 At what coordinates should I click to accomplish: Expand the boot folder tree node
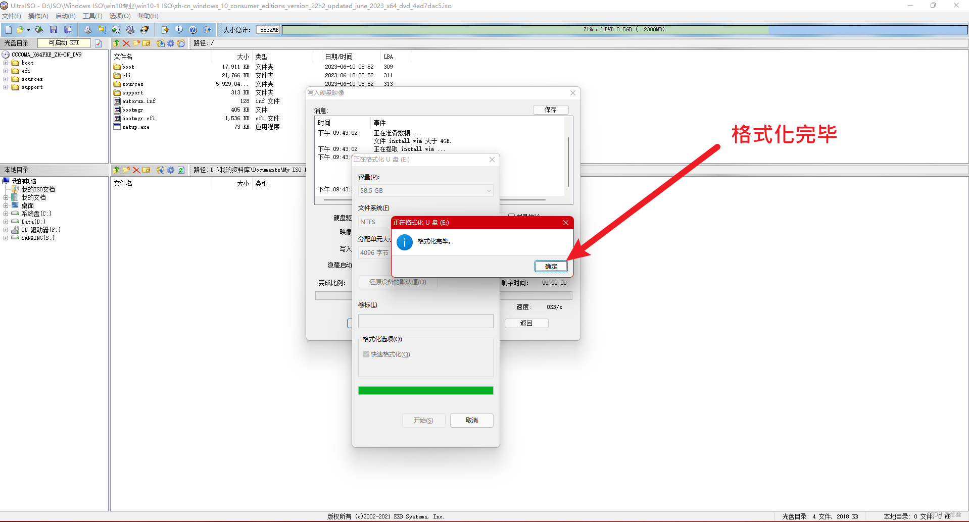6,63
